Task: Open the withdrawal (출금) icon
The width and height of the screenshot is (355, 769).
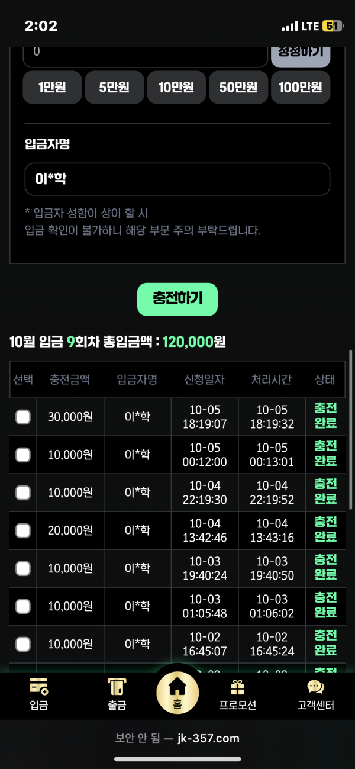Action: point(117,688)
